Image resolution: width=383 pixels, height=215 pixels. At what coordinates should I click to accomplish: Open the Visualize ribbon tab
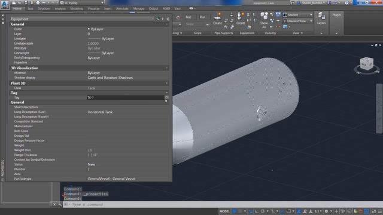click(93, 8)
